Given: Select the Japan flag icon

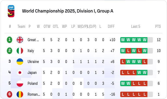Looking at the screenshot, I should click(20, 73).
